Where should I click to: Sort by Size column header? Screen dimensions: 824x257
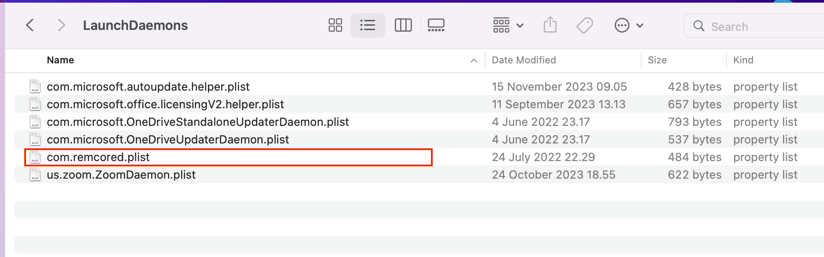pyautogui.click(x=657, y=60)
